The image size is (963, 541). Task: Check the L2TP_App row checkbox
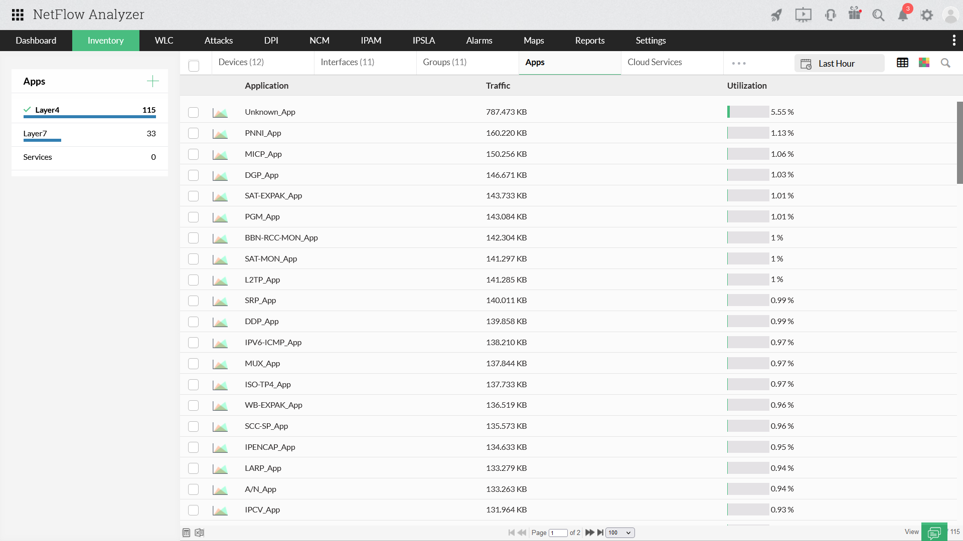click(x=193, y=280)
